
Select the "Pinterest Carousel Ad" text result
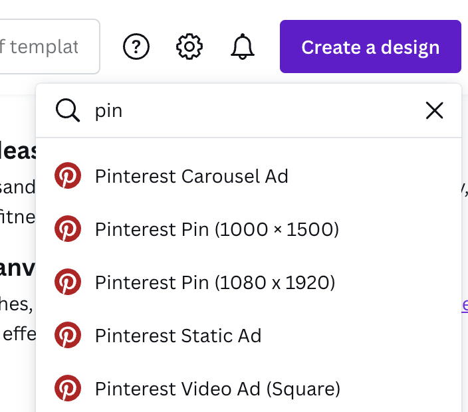(191, 176)
